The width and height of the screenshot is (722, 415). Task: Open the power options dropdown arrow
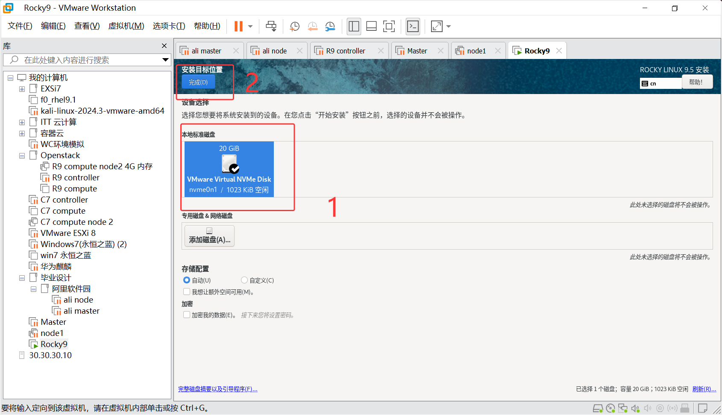coord(250,26)
